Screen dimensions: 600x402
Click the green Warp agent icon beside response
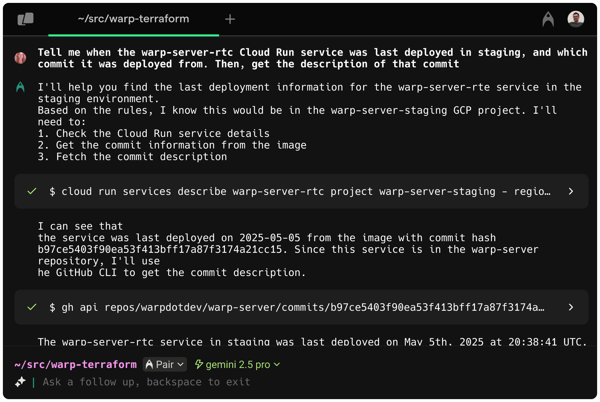(20, 87)
